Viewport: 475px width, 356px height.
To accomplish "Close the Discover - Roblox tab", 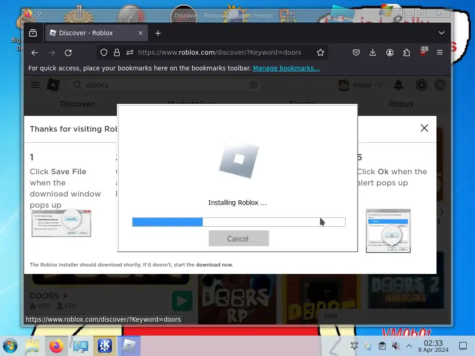I will point(140,33).
